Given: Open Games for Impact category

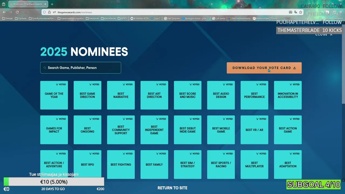Looking at the screenshot, I should click(54, 130).
